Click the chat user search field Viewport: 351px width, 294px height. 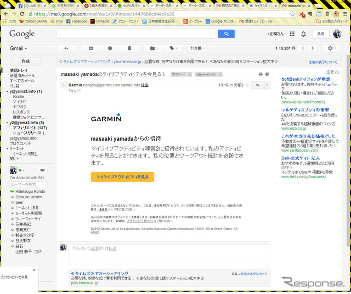29,185
